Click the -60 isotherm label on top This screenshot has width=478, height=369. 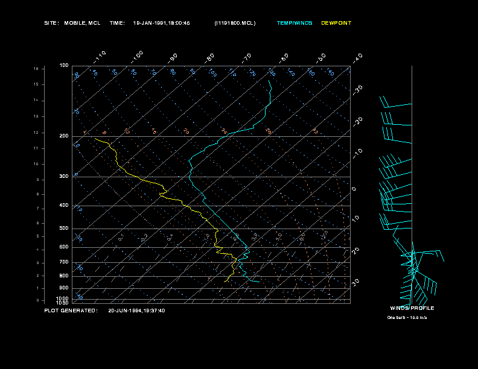click(x=284, y=58)
